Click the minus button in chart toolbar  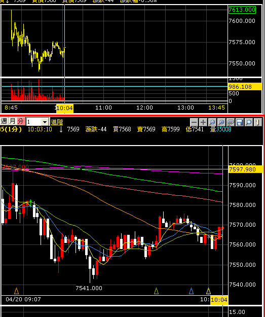tap(194, 122)
